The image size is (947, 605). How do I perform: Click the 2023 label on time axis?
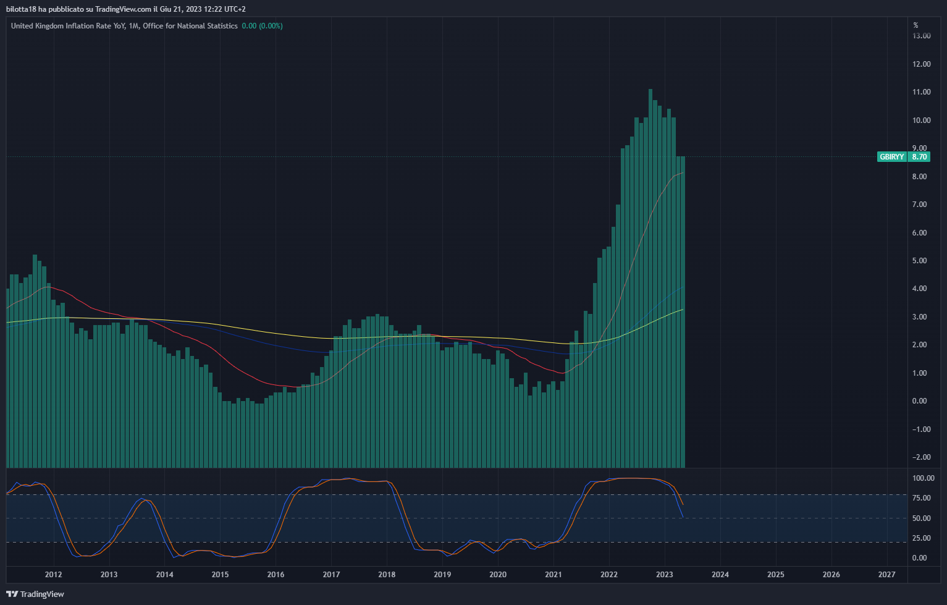pos(665,575)
